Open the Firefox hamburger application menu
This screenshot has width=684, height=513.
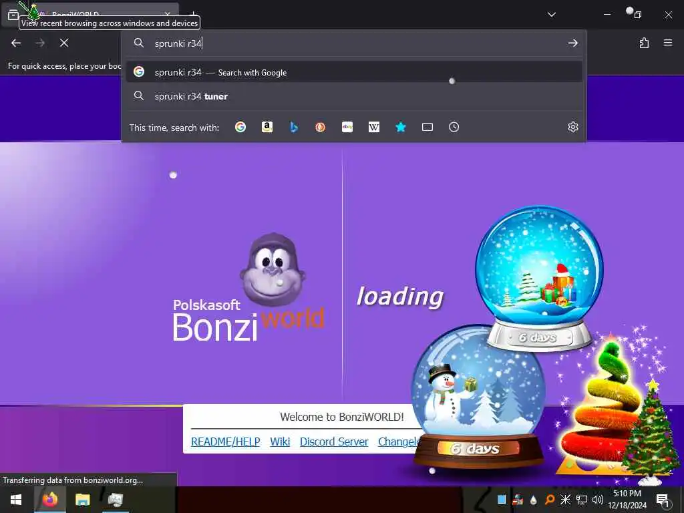pos(668,43)
